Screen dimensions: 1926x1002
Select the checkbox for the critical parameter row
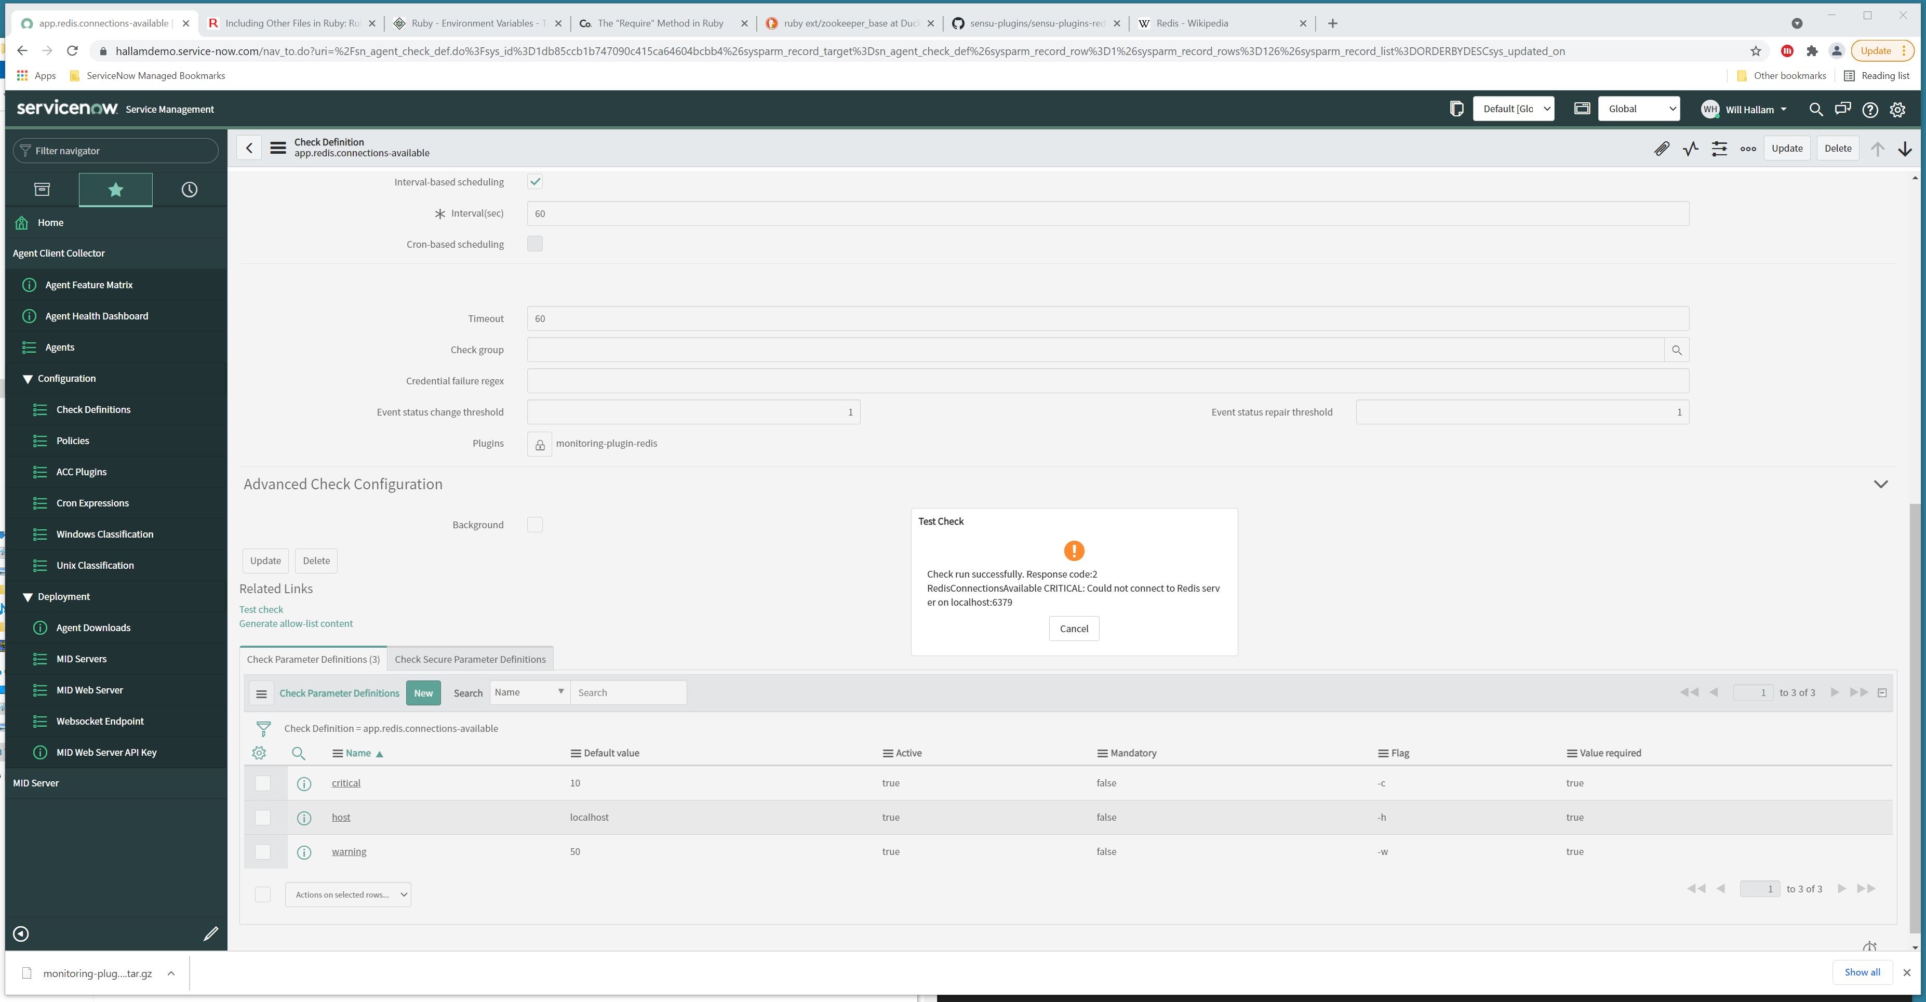263,783
